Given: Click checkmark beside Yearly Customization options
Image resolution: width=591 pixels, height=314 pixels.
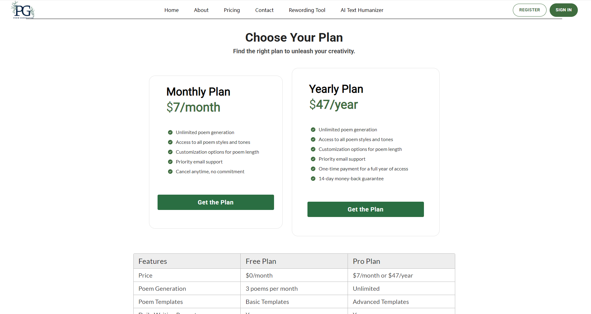Looking at the screenshot, I should pos(313,149).
